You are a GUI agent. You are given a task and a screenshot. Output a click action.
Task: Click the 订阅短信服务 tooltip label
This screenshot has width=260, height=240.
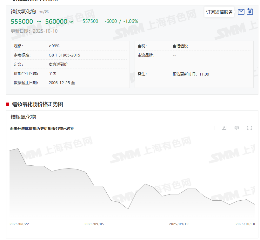pos(219,12)
